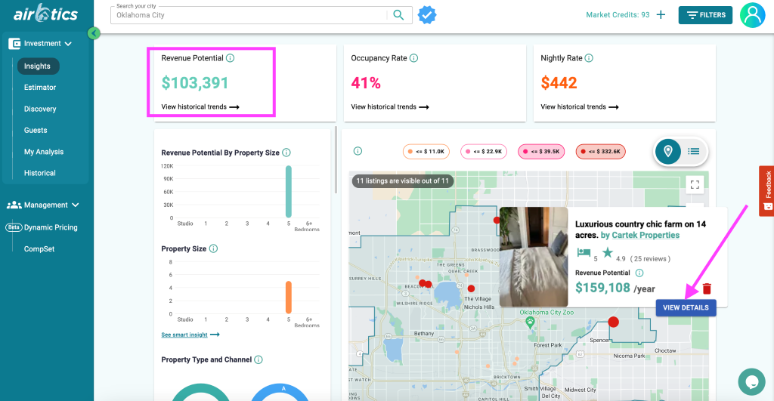The height and width of the screenshot is (401, 774).
Task: Click large red listing marker near Spencer
Action: [x=614, y=322]
